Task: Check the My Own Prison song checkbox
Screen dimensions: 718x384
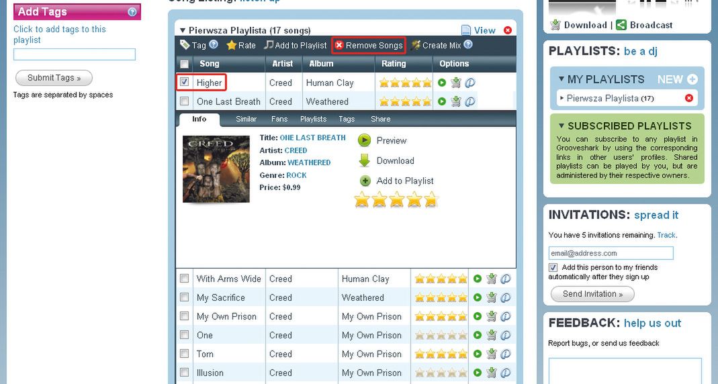Action: [184, 316]
